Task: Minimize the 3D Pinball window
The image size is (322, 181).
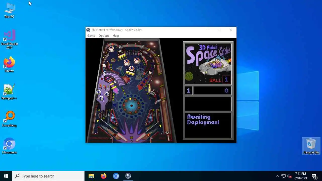Action: [x=208, y=30]
